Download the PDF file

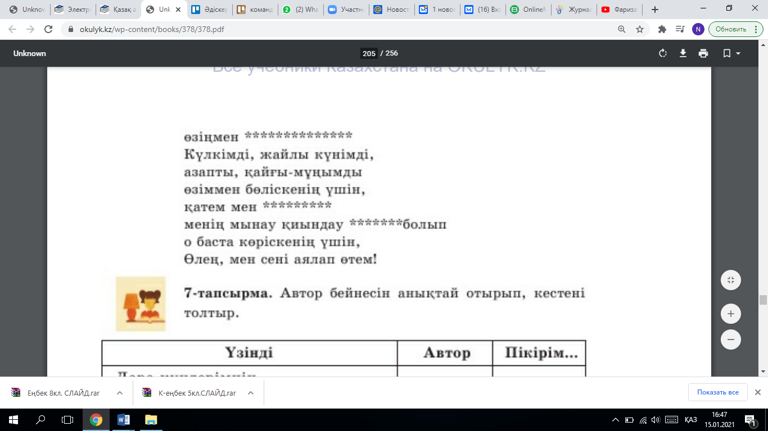(683, 53)
